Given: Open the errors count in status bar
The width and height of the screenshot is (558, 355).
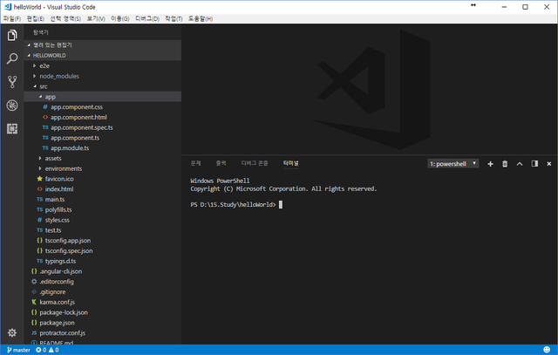Looking at the screenshot, I should [x=41, y=350].
